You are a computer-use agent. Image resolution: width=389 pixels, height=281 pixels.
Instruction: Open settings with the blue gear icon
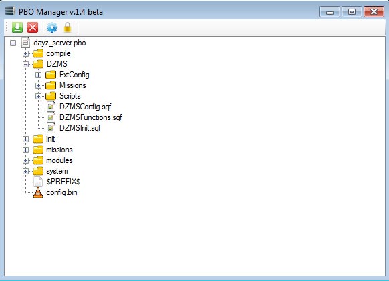52,27
